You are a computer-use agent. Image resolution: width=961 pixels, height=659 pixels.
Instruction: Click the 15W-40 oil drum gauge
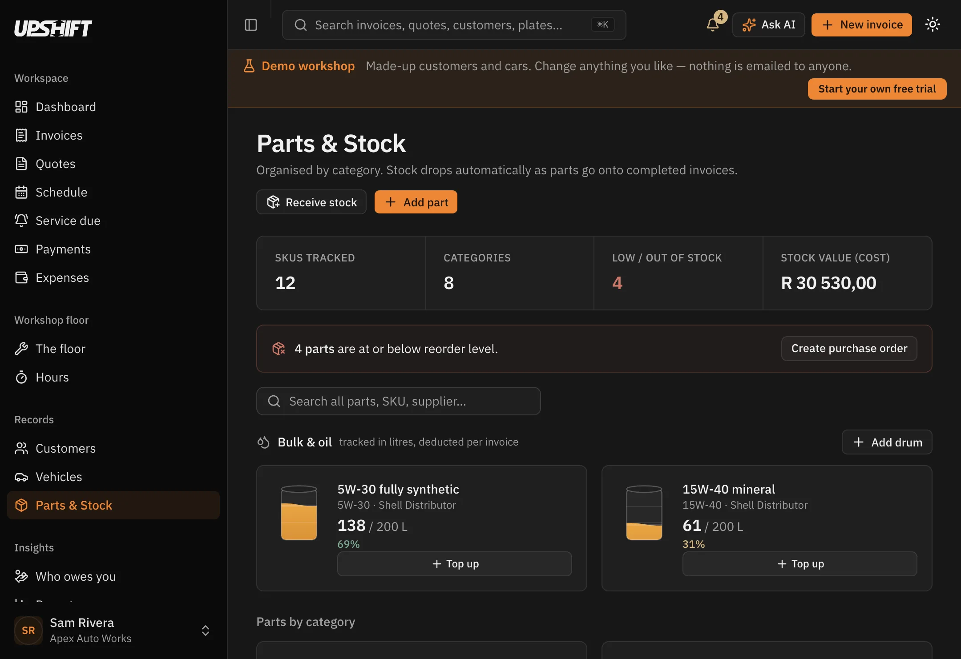point(644,513)
